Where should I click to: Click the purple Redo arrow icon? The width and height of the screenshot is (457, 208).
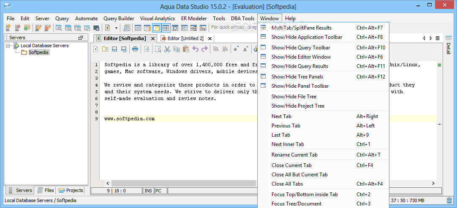[204, 49]
